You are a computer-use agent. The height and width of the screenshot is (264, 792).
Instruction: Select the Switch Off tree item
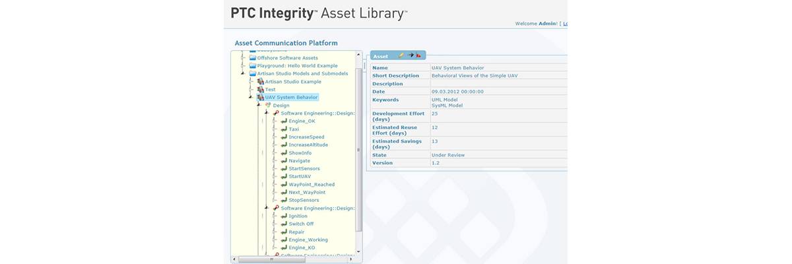click(302, 224)
